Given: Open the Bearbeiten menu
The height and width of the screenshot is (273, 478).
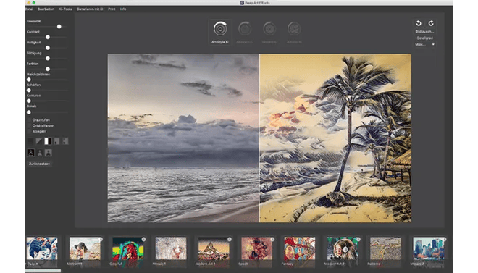Looking at the screenshot, I should pos(46,9).
